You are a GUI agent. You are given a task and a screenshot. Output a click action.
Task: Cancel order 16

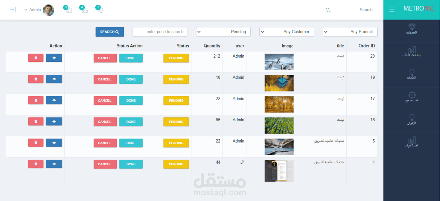105,122
